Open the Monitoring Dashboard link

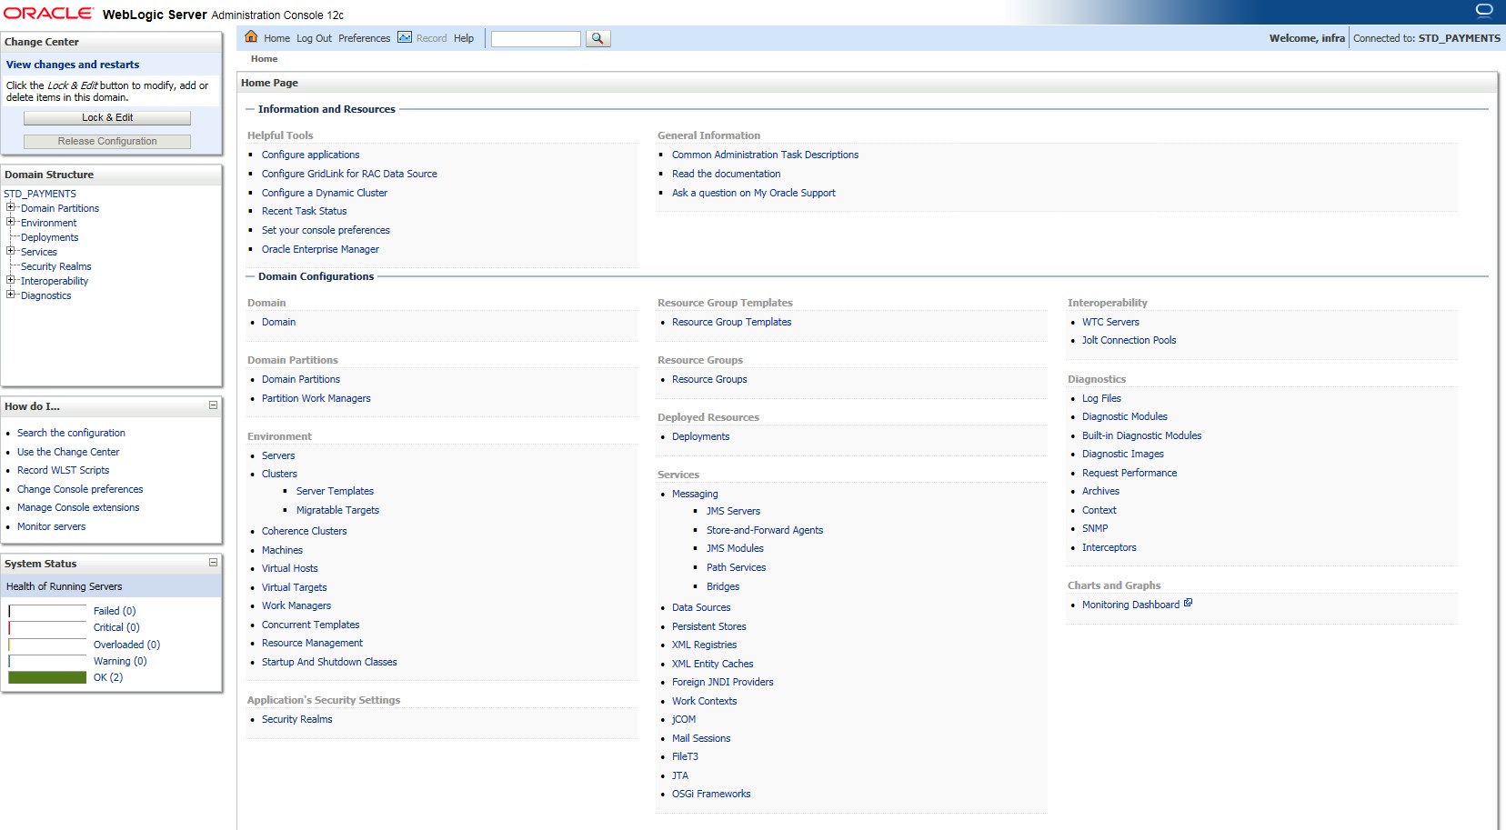pyautogui.click(x=1130, y=605)
